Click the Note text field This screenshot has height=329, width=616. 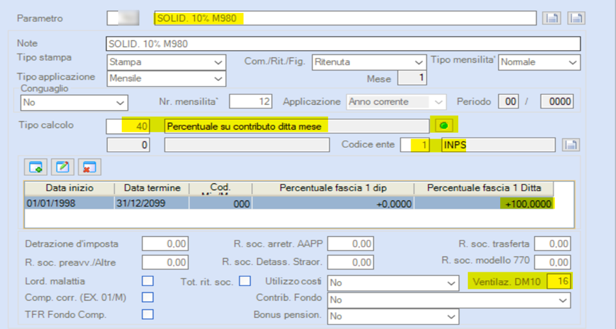[x=343, y=44]
